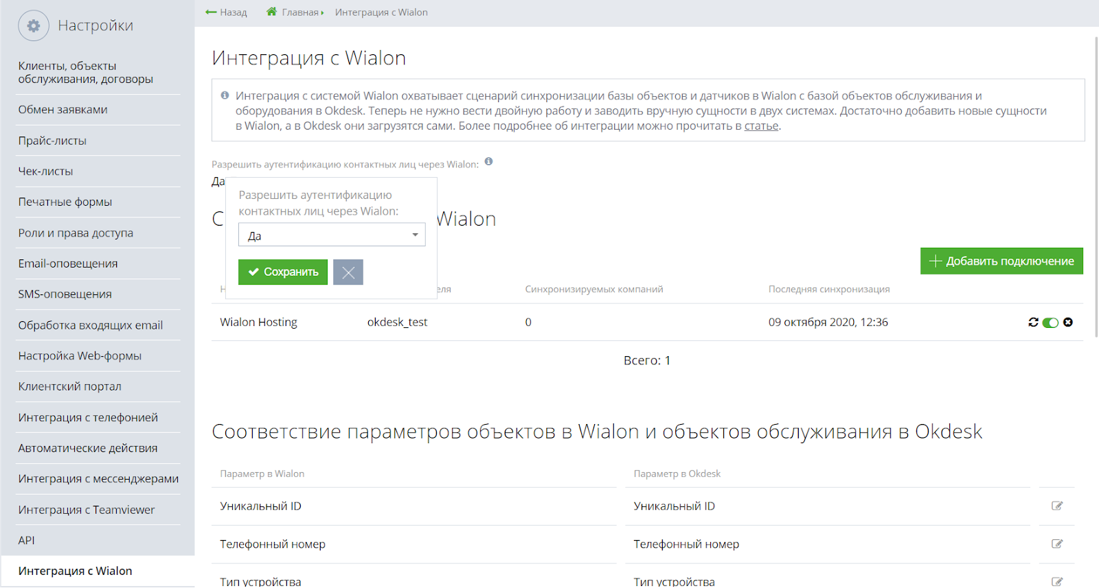Edit the Уникальный ID parameter mapping
Viewport: 1099px width, 588px height.
click(1057, 506)
